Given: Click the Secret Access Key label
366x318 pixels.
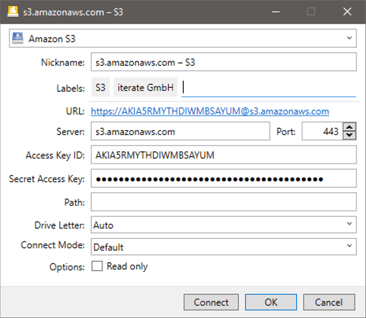Looking at the screenshot, I should pos(47,179).
